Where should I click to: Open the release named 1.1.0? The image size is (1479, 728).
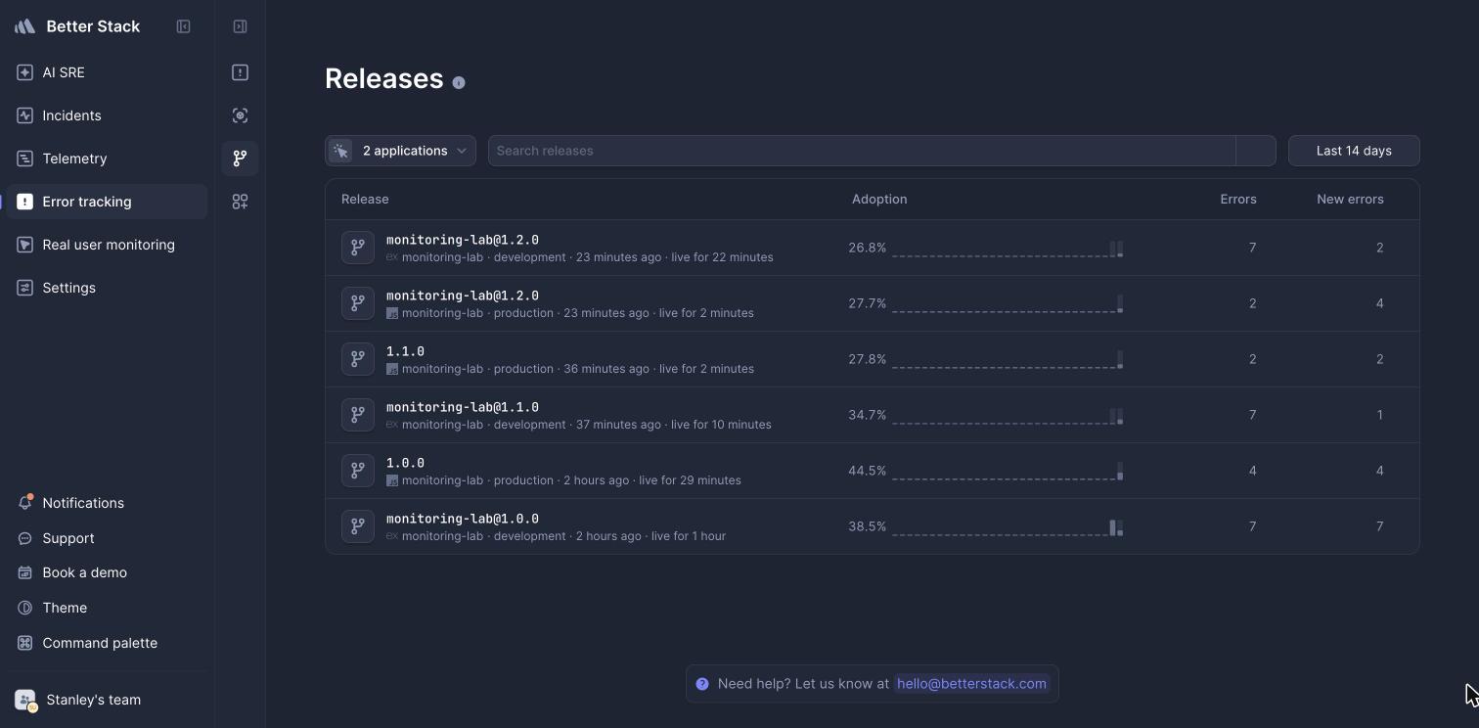pyautogui.click(x=405, y=351)
